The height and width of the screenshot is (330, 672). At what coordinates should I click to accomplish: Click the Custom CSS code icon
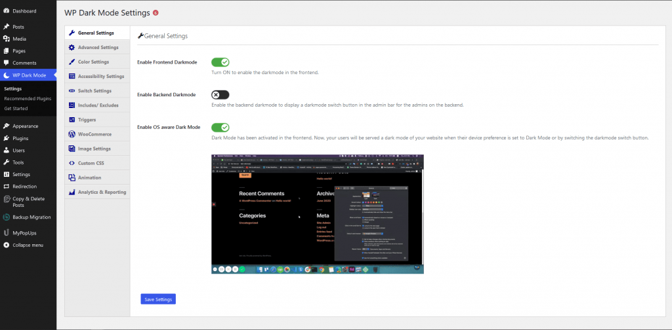(x=72, y=163)
